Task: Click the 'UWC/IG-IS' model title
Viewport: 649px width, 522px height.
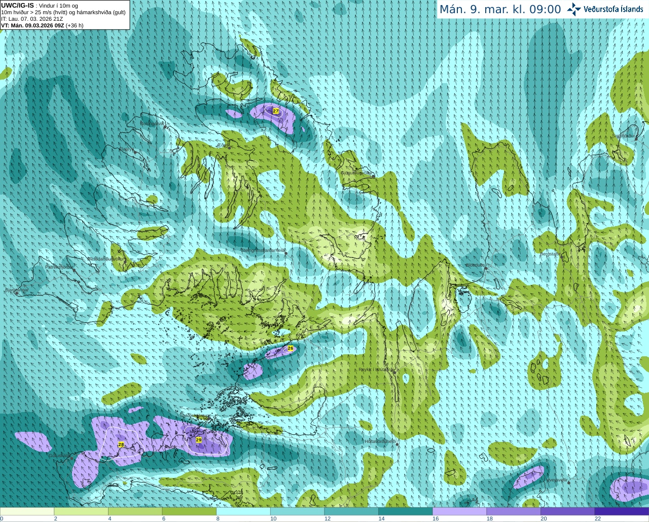Action: pyautogui.click(x=17, y=5)
